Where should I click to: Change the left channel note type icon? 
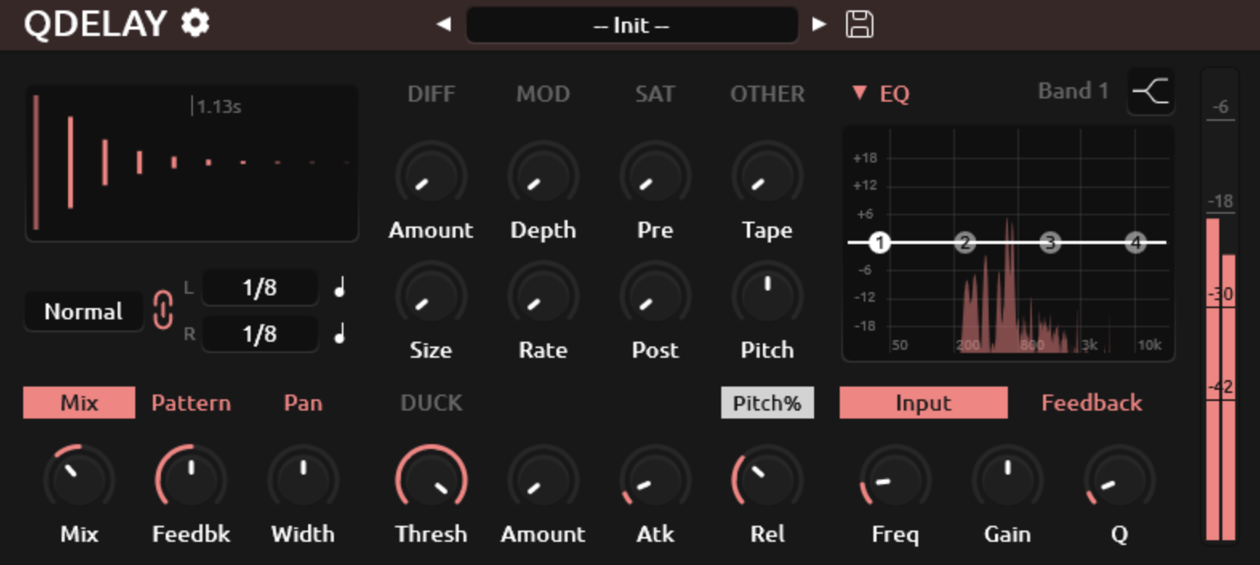pyautogui.click(x=340, y=287)
